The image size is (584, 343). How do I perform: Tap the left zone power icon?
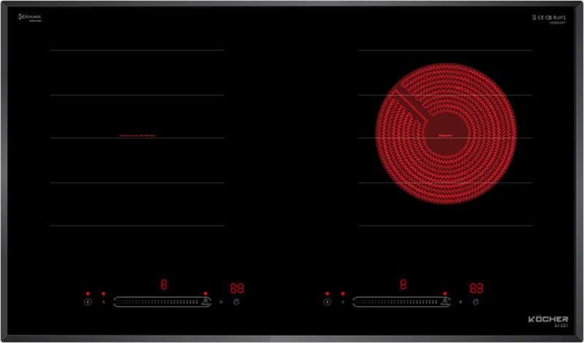click(88, 302)
